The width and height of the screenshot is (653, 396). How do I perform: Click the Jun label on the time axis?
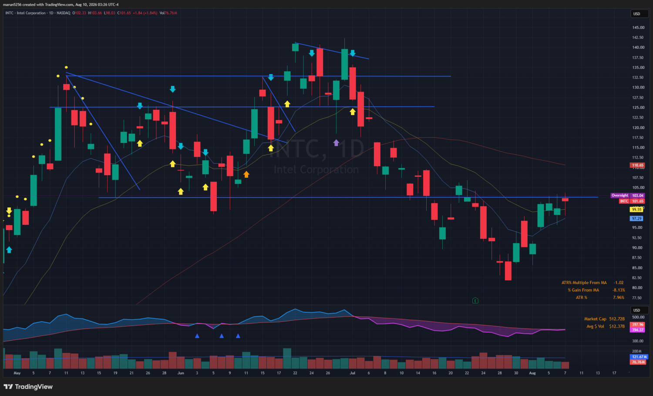click(181, 373)
